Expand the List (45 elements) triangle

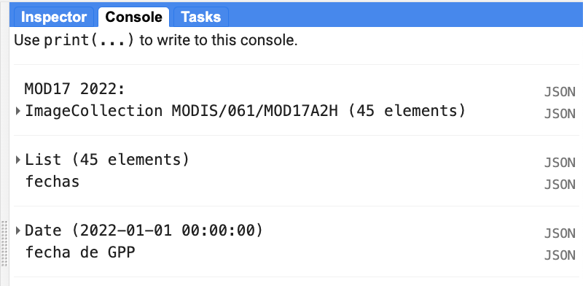[x=17, y=160]
